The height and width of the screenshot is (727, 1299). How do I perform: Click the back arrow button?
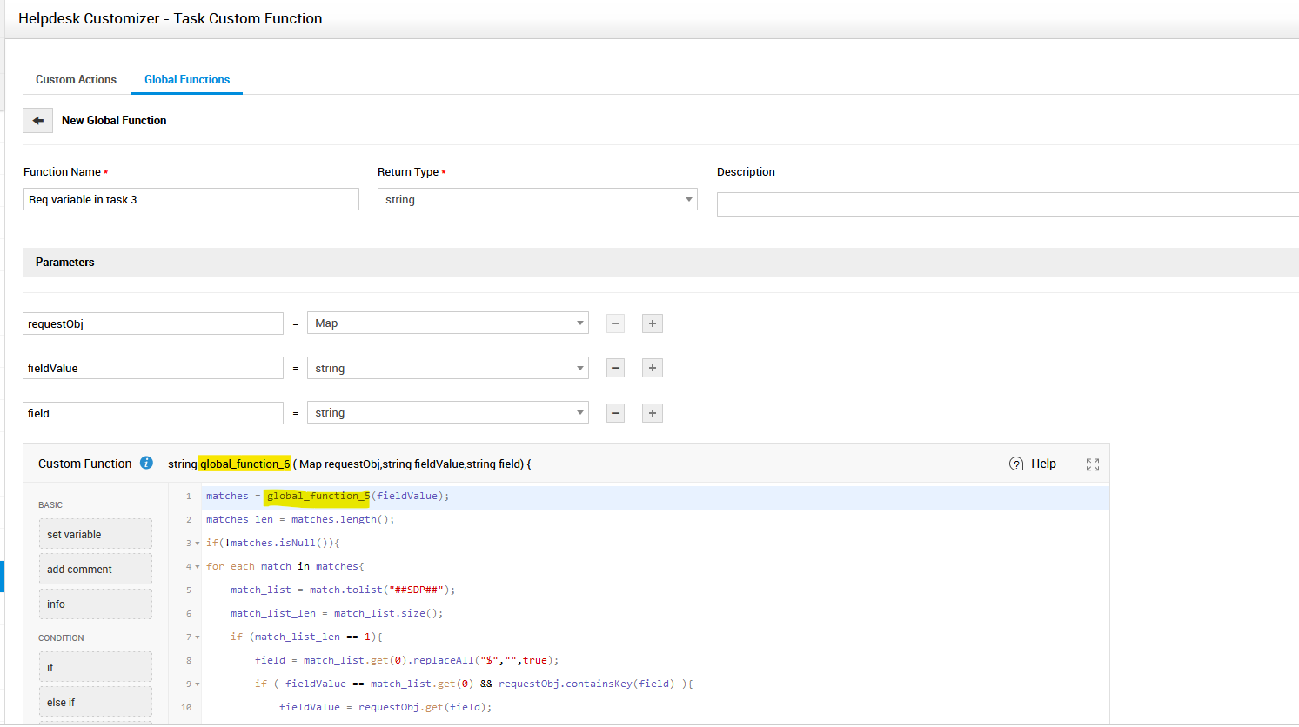tap(37, 121)
